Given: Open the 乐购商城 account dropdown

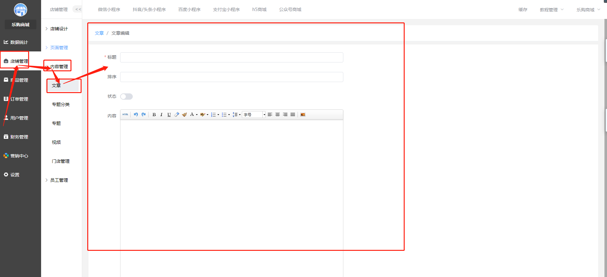Looking at the screenshot, I should [588, 10].
